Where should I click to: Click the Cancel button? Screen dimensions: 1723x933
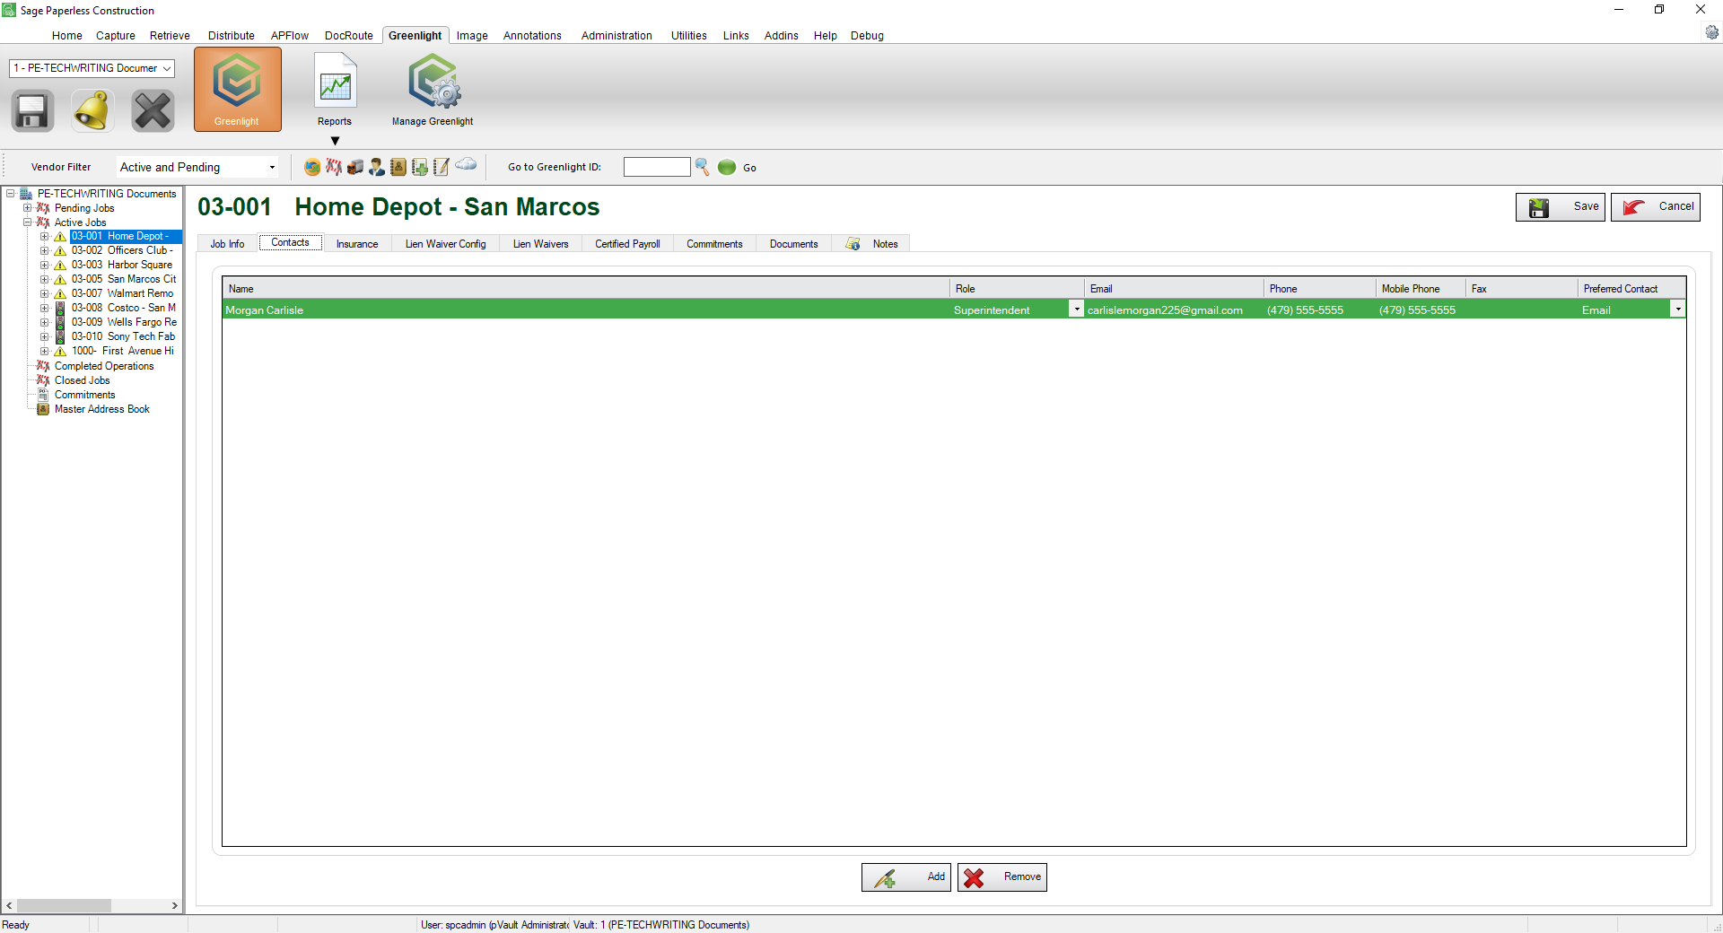pyautogui.click(x=1656, y=207)
